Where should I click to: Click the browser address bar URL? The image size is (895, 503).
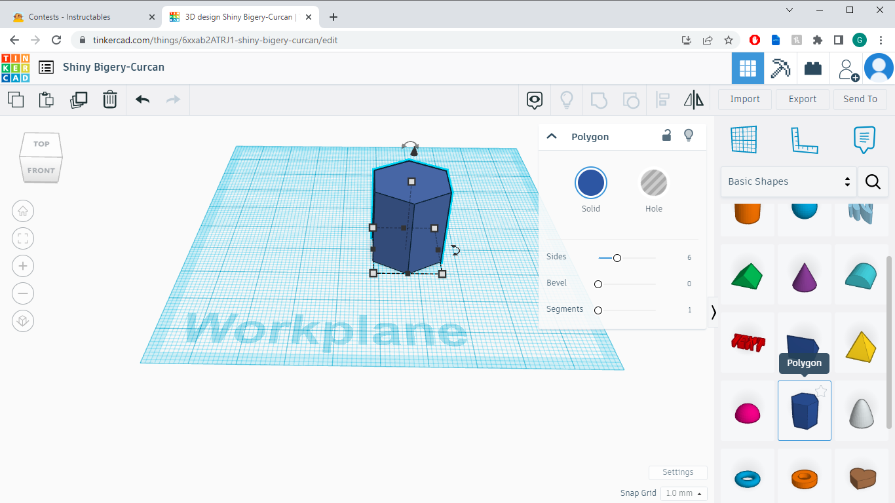(x=216, y=40)
